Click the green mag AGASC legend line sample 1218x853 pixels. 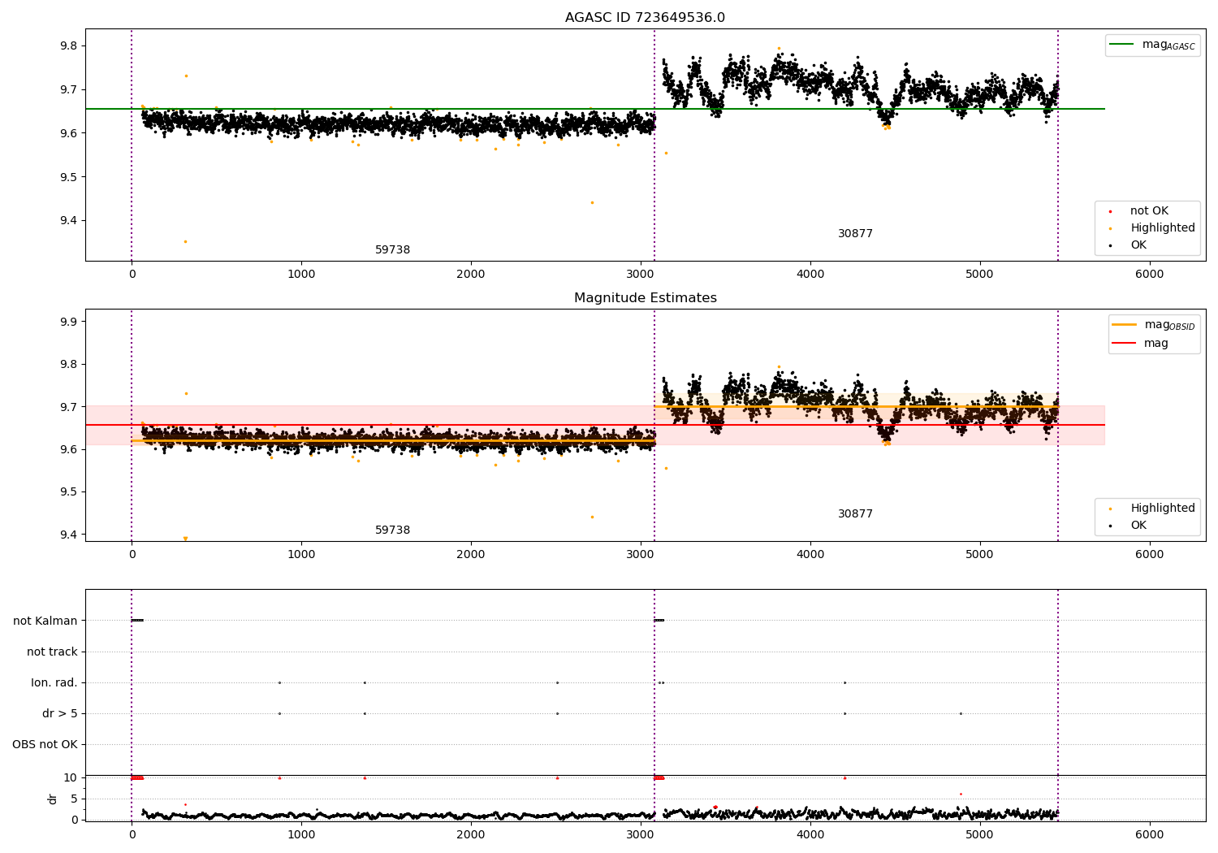[x=1122, y=45]
